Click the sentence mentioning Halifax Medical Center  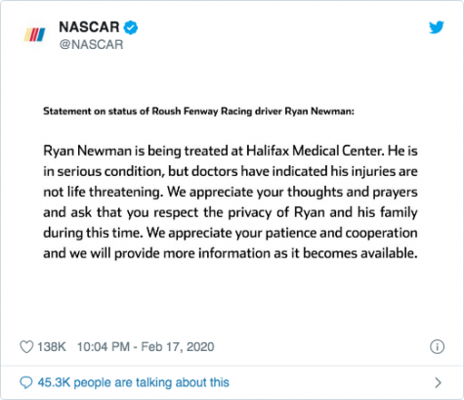click(x=214, y=151)
